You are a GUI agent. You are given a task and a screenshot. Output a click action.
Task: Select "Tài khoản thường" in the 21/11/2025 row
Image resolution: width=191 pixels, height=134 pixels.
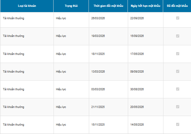[14, 107]
